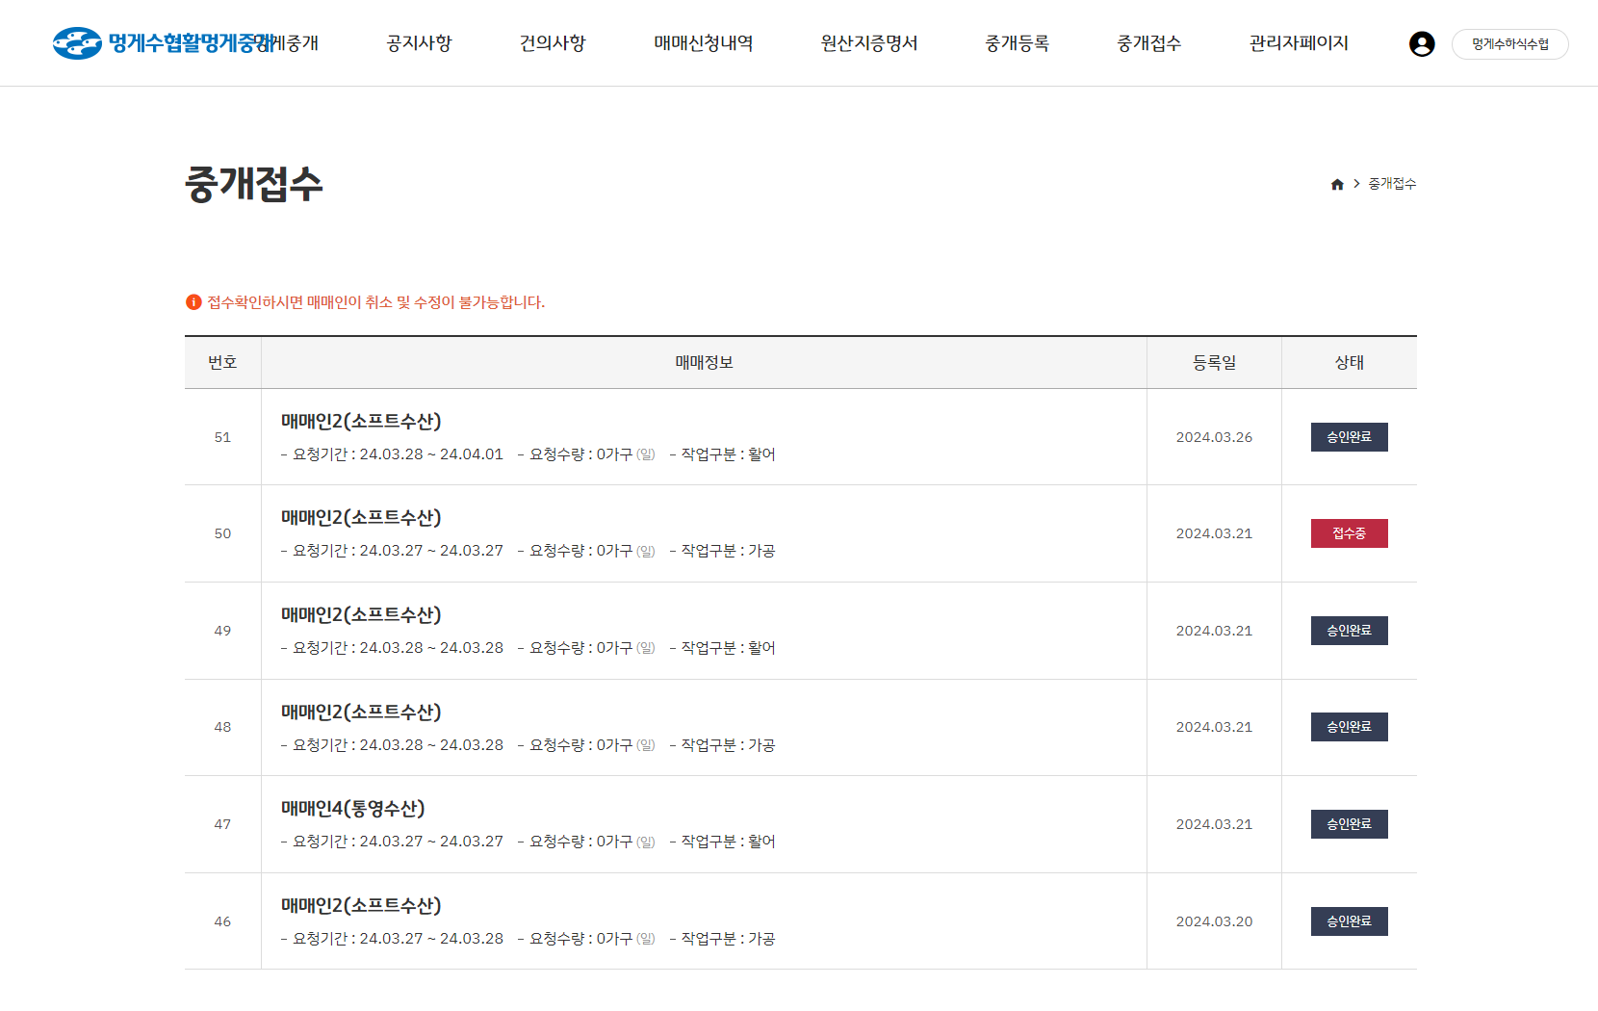Image resolution: width=1598 pixels, height=1011 pixels.
Task: Click the red 접수중 status button
Action: click(x=1349, y=533)
